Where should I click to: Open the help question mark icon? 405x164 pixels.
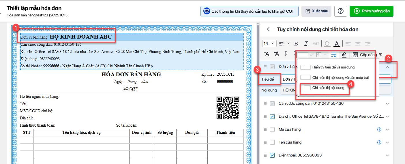pos(341,11)
